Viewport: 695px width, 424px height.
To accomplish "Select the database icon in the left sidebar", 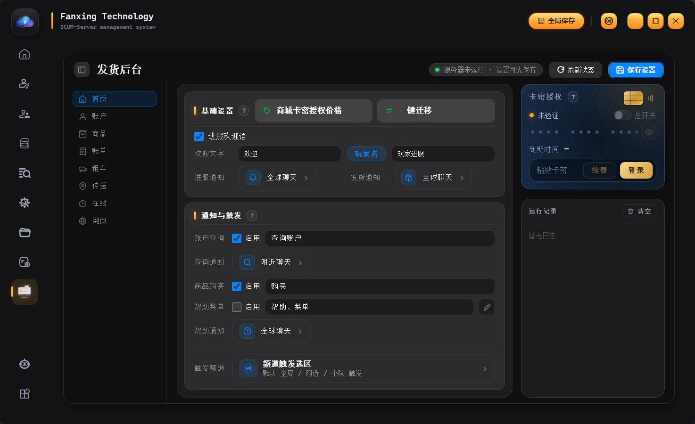I will point(25,143).
